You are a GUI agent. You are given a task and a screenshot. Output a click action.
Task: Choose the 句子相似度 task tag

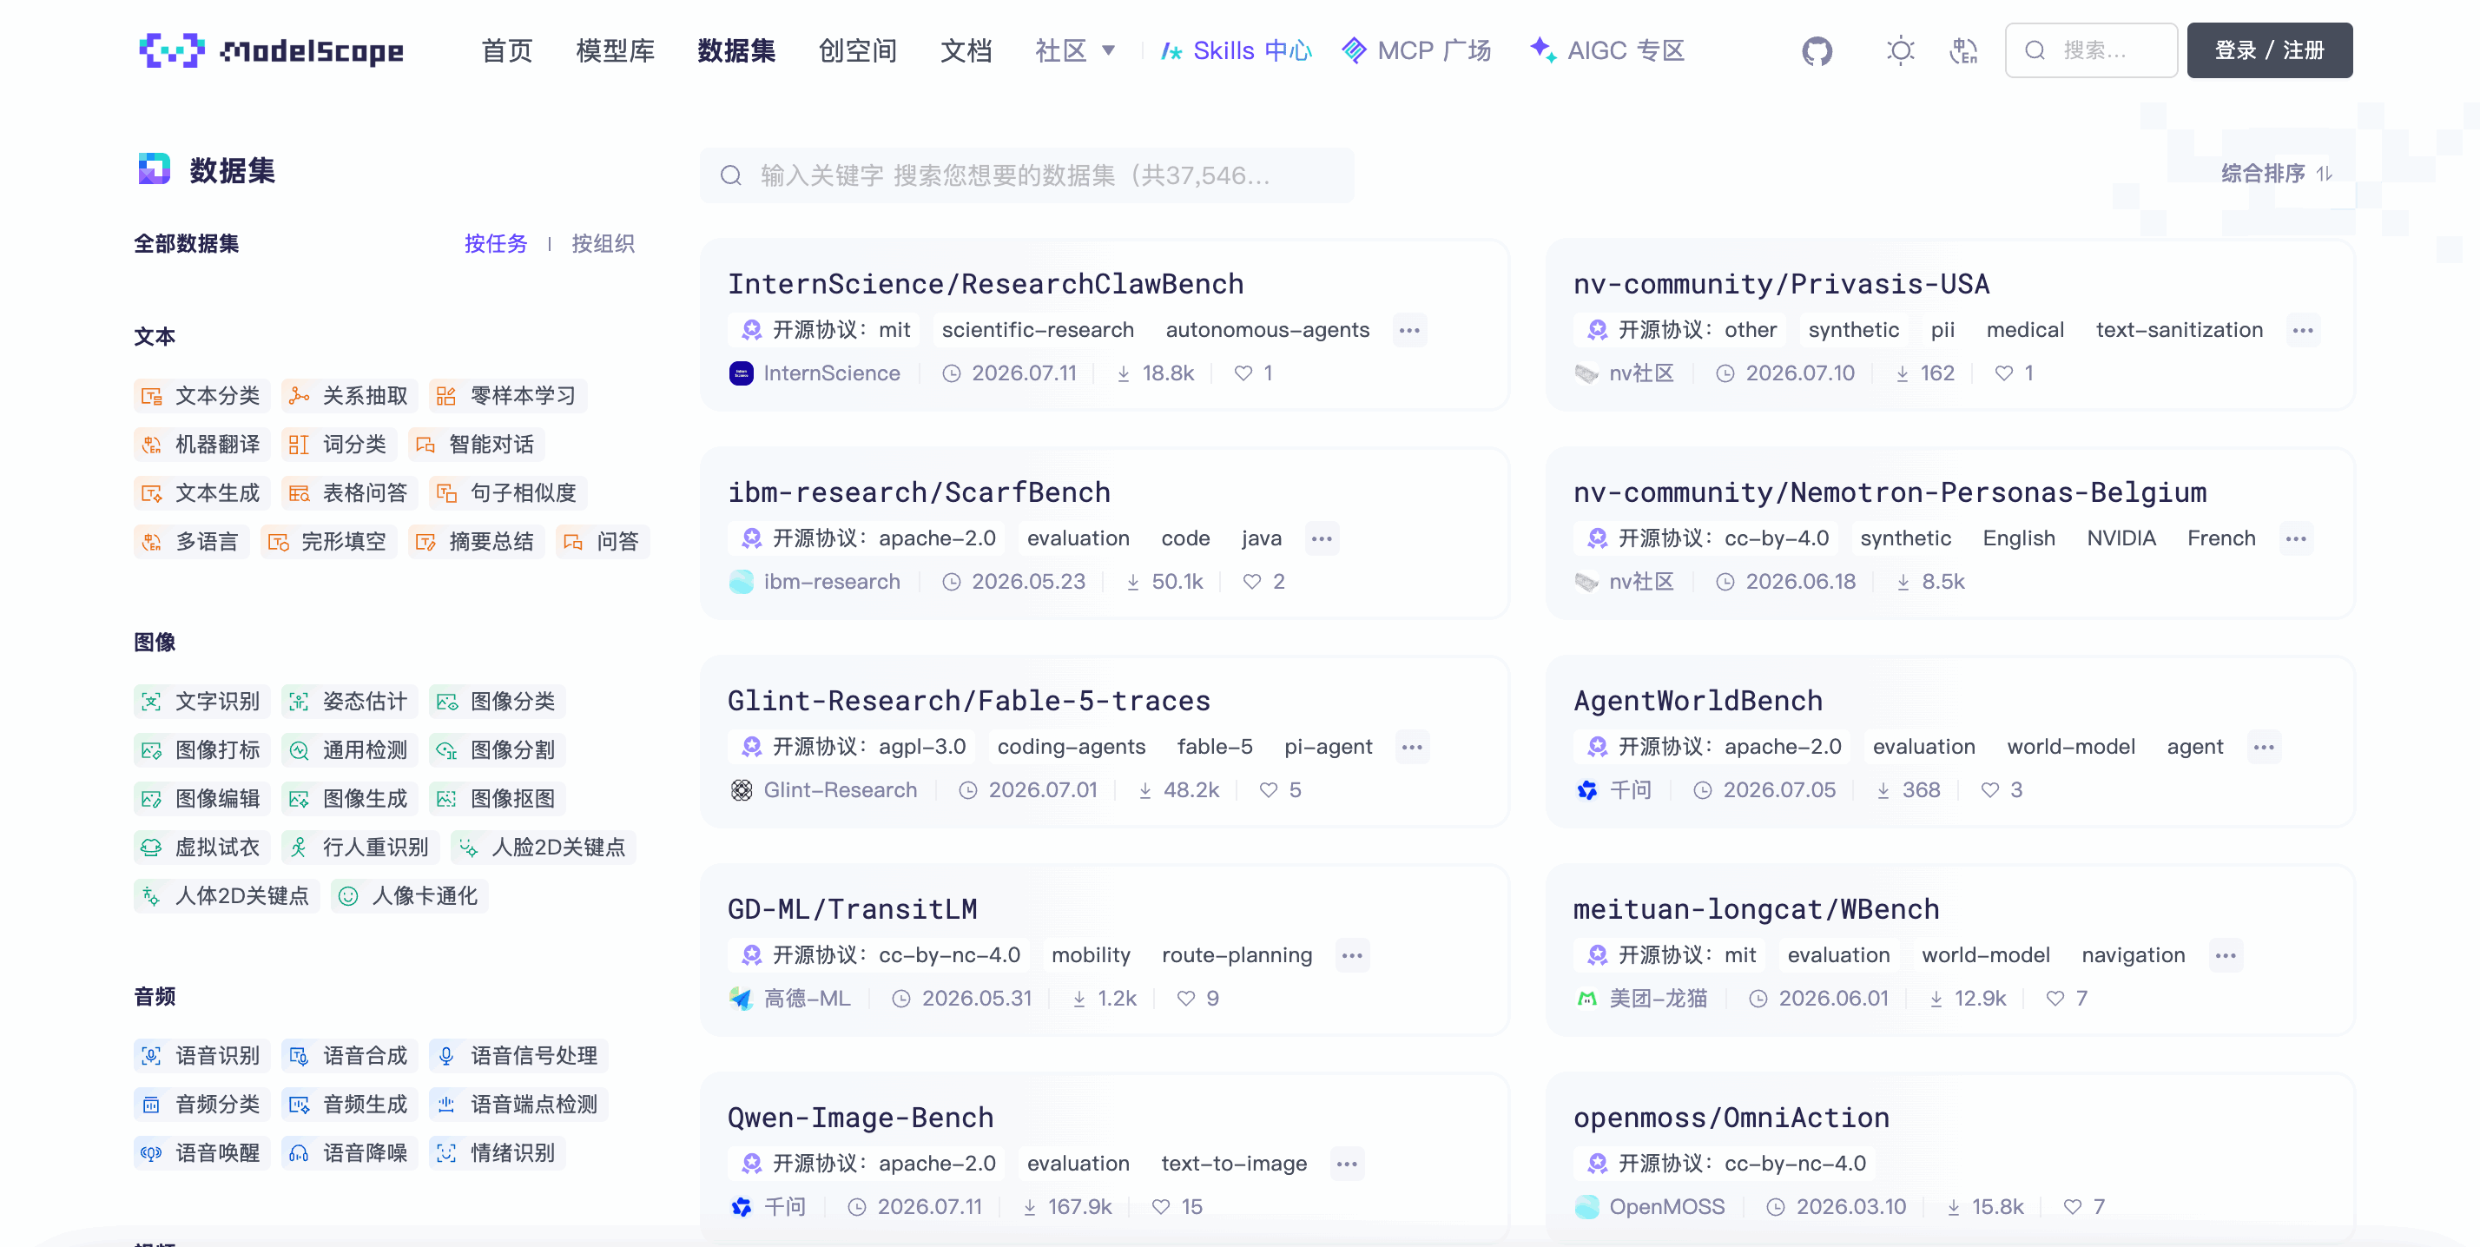pos(507,493)
